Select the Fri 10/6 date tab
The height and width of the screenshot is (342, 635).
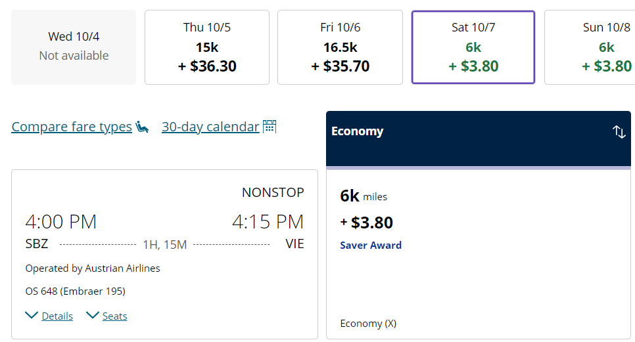tap(340, 47)
